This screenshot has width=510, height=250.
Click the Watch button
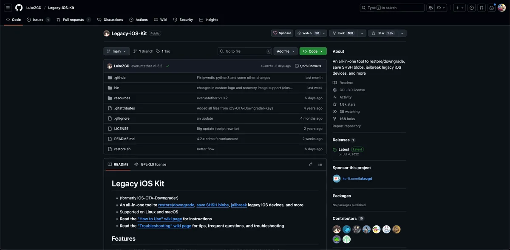tap(309, 33)
